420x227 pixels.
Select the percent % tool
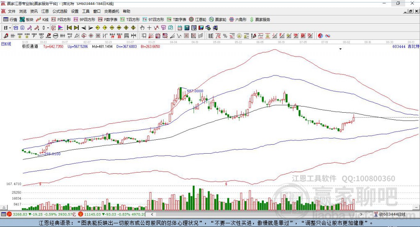[x=225, y=36]
